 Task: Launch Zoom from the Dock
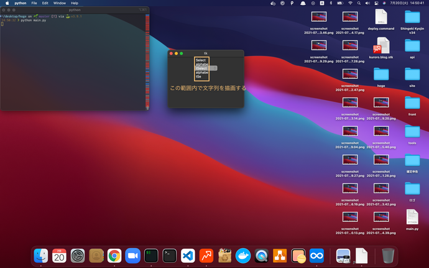pyautogui.click(x=132, y=256)
